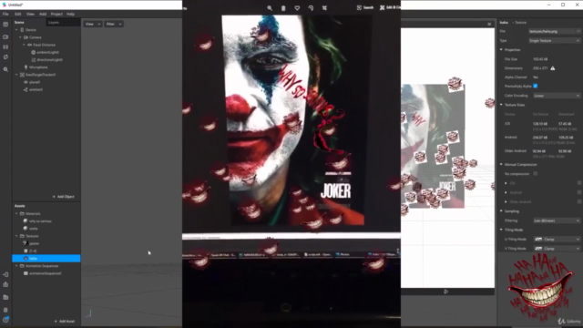Click the bug report icon in left toolbar

click(5, 310)
